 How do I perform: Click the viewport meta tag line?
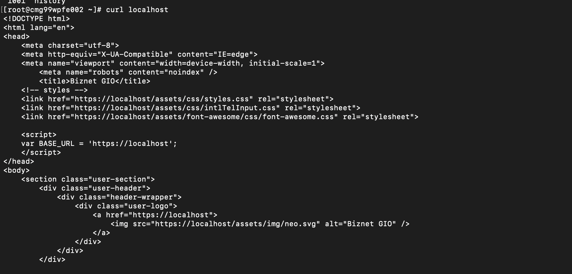pyautogui.click(x=173, y=63)
